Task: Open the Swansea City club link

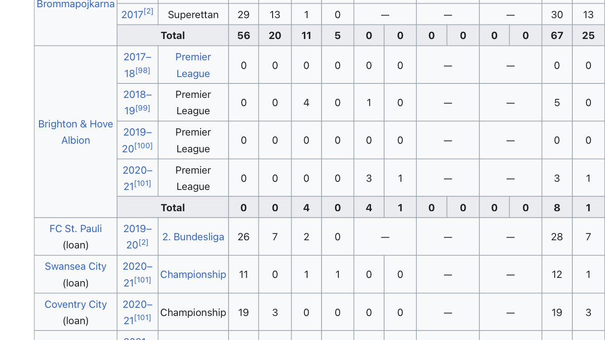Action: coord(76,266)
